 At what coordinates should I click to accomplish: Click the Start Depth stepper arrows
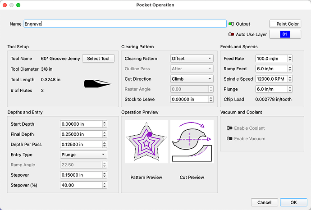tap(105, 124)
